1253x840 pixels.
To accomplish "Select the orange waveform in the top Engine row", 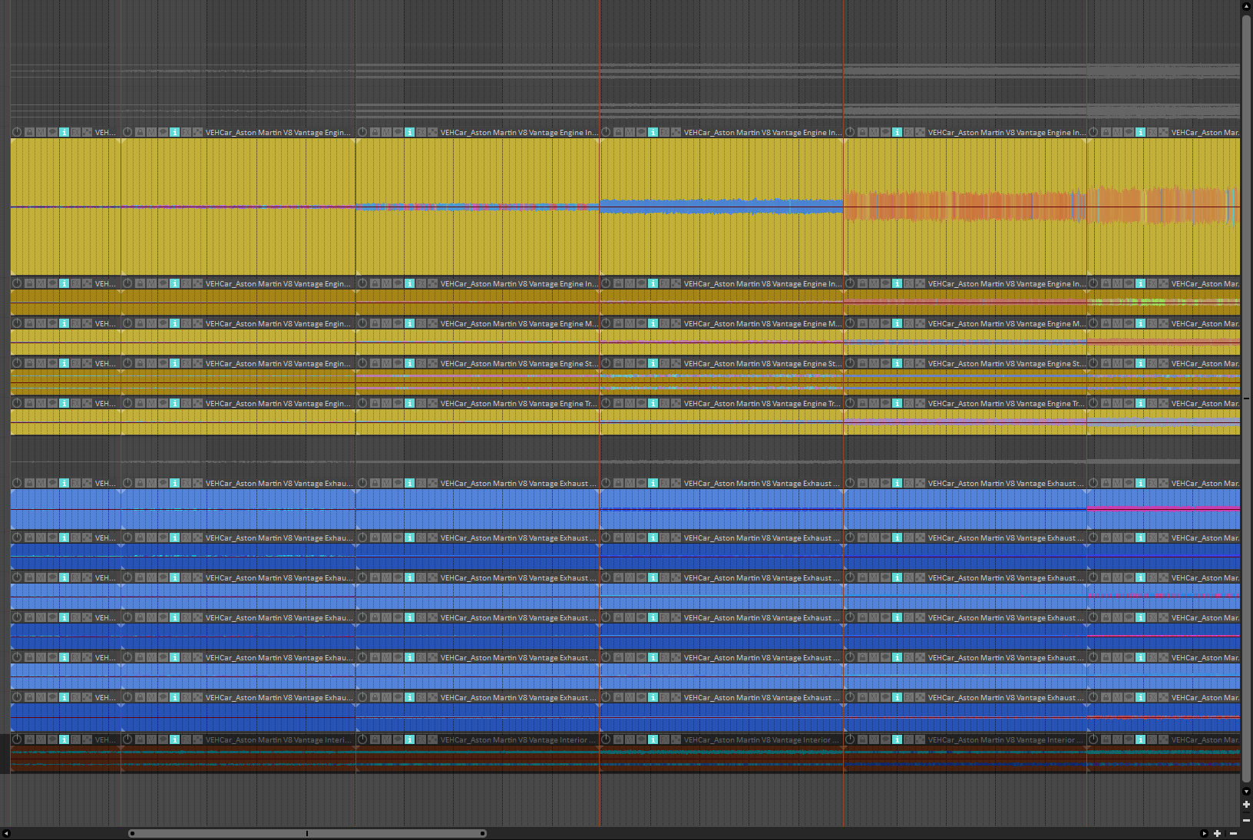I will coord(998,206).
